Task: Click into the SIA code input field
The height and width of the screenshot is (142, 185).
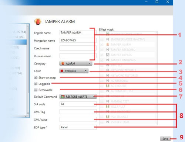Action: tap(78, 104)
